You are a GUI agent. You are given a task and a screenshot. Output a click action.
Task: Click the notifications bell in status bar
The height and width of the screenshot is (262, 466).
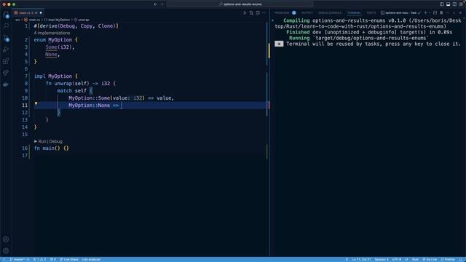click(x=461, y=259)
